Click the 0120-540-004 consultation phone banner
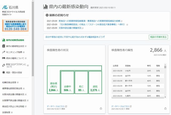 (16, 25)
